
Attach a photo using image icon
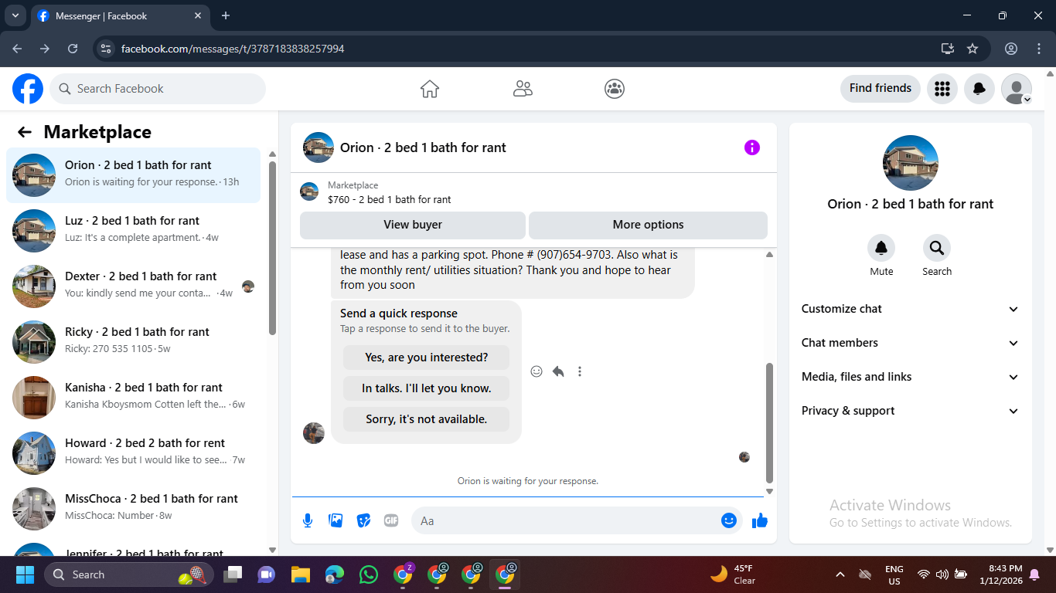click(336, 520)
